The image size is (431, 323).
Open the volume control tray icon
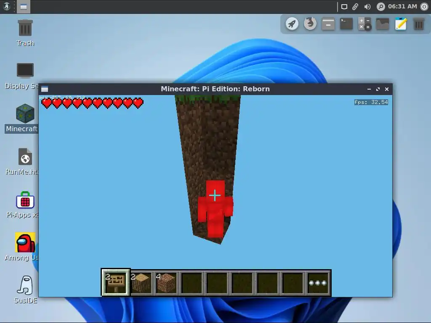tap(367, 7)
